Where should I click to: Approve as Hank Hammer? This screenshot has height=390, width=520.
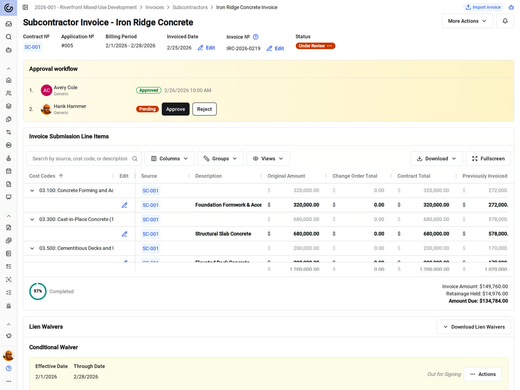click(x=175, y=109)
